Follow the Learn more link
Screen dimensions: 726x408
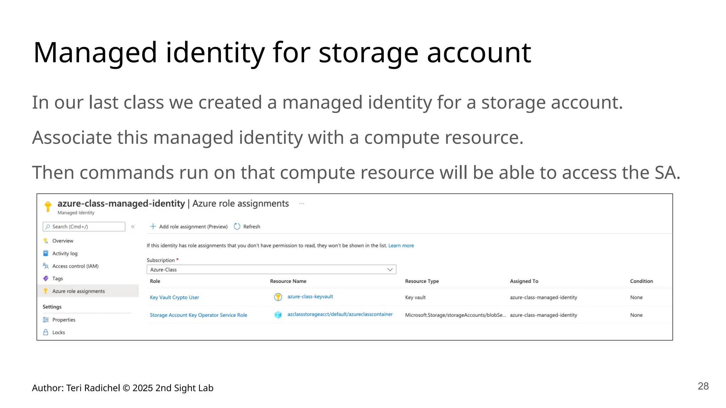click(x=401, y=245)
